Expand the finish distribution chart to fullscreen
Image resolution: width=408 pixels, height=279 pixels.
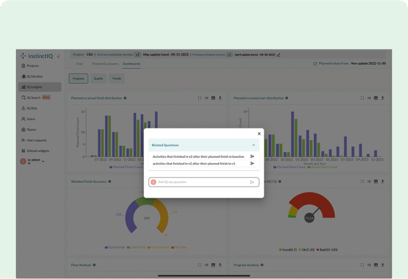(x=200, y=98)
